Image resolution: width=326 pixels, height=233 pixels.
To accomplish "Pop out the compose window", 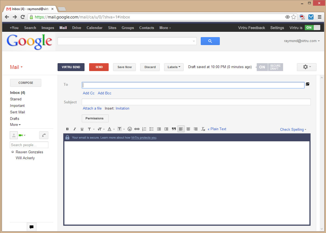I will pos(308,84).
